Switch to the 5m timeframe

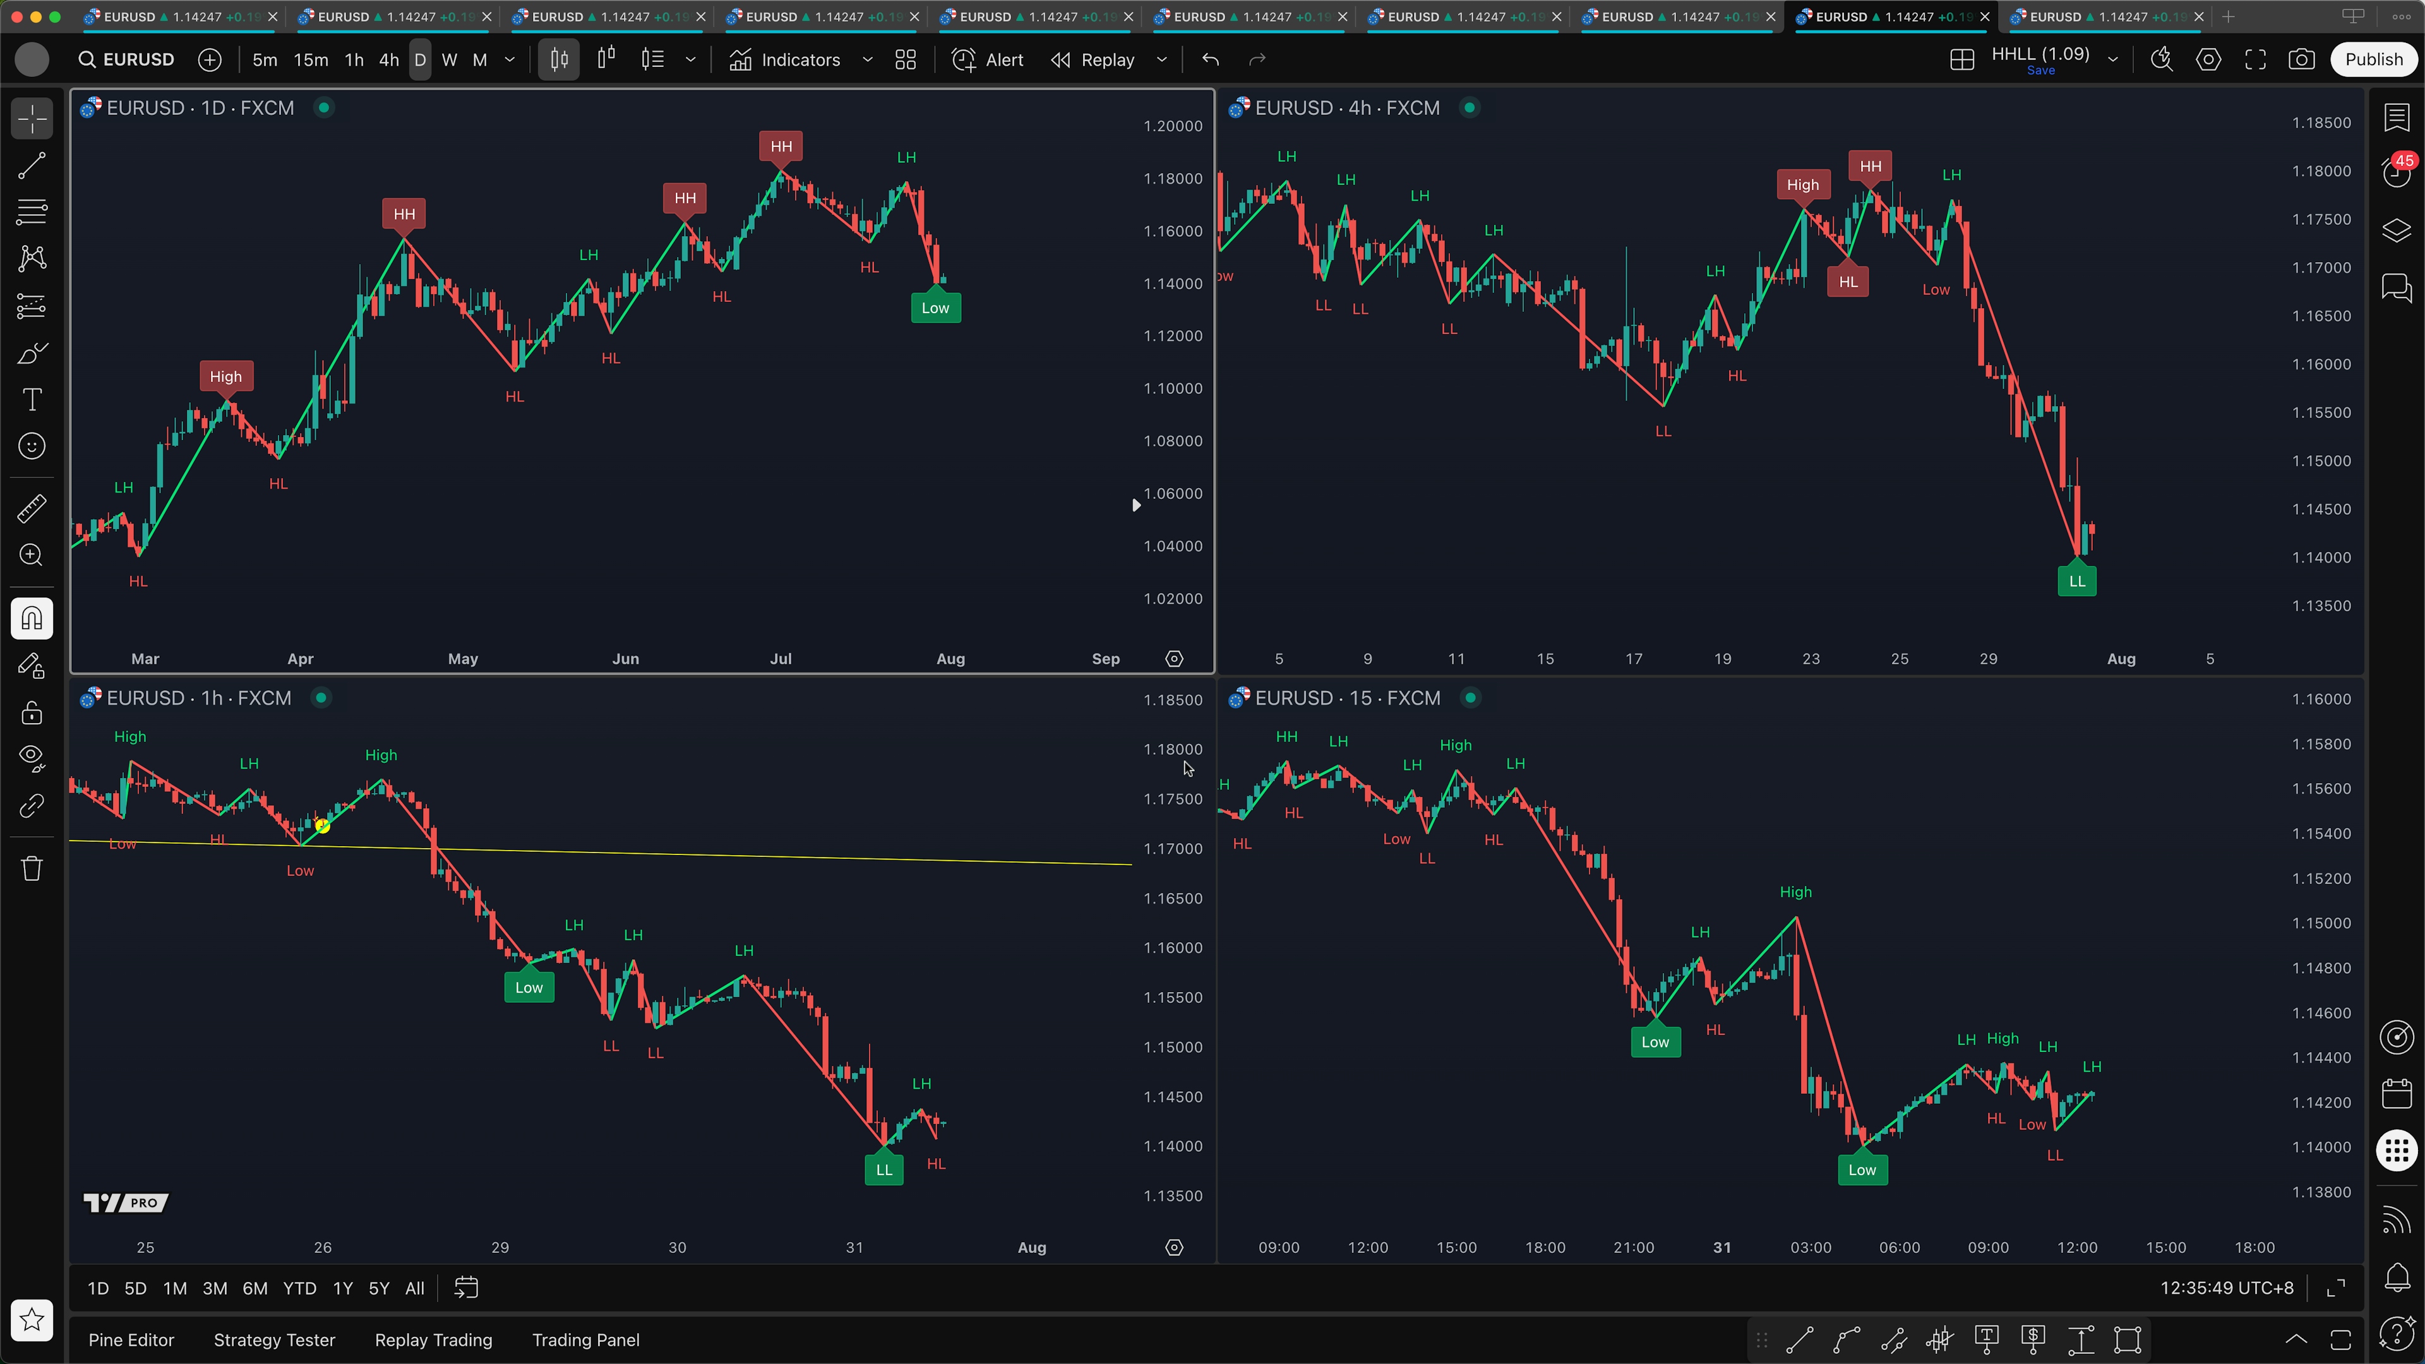265,59
